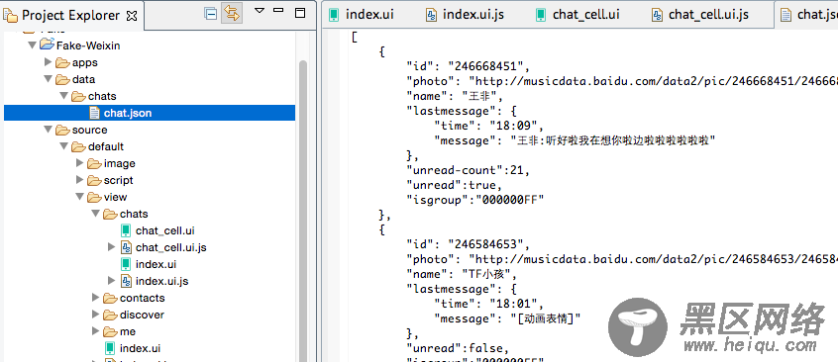The width and height of the screenshot is (838, 362).
Task: Select chat_cell.ui file label in tree
Action: click(x=164, y=230)
